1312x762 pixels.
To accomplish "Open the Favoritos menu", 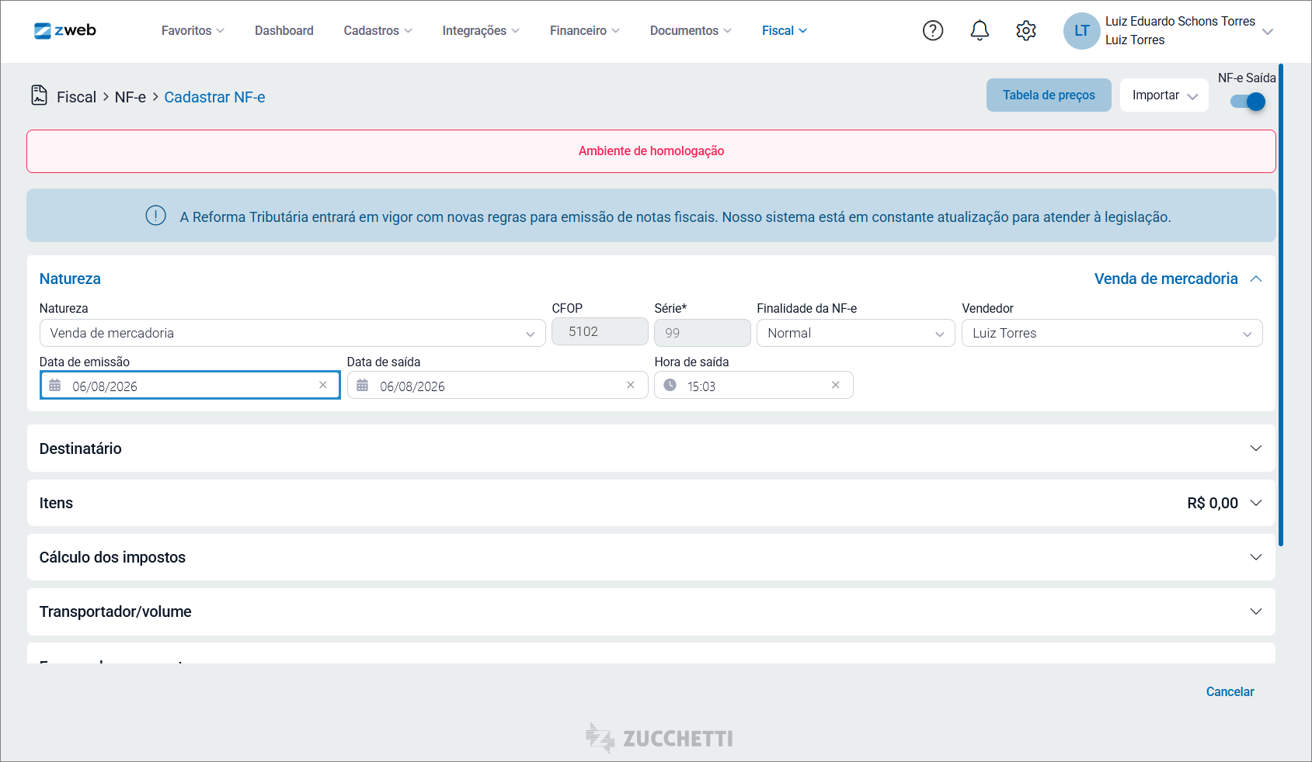I will 193,30.
